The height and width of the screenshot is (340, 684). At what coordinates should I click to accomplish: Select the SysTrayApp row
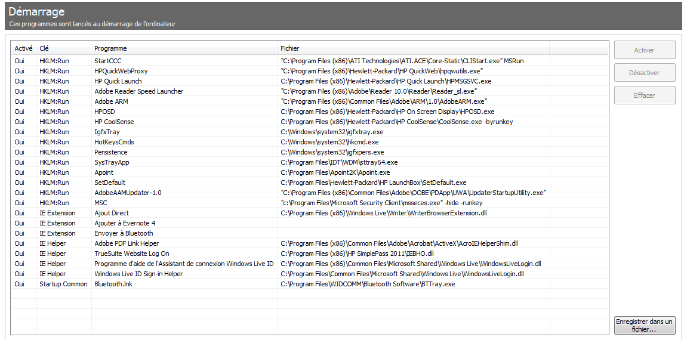click(112, 162)
